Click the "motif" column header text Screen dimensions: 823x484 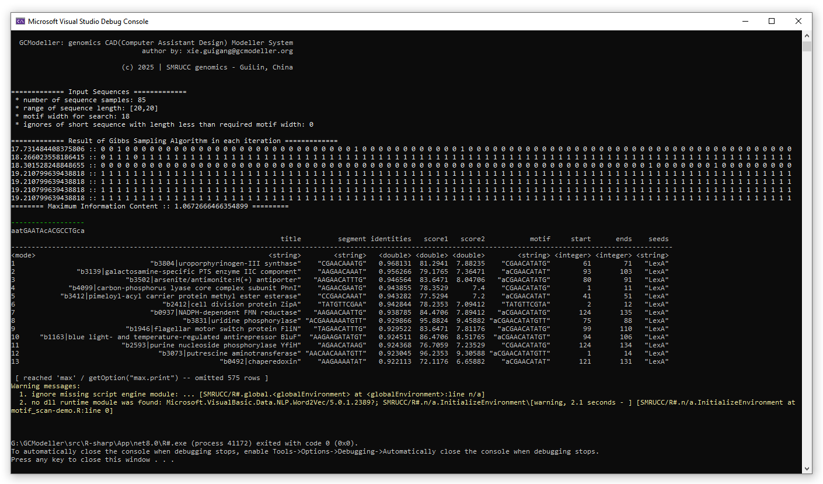(540, 239)
